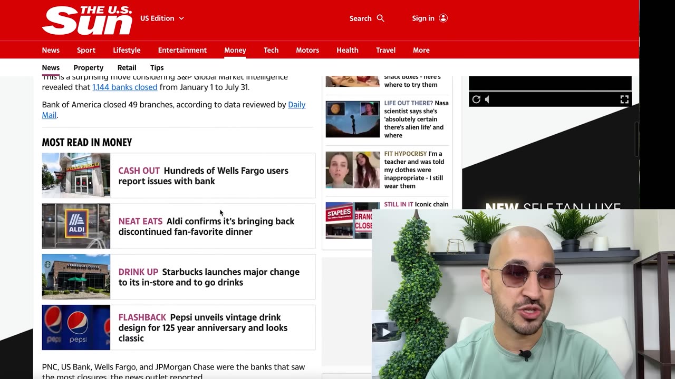Click the Starbucks store thumbnail
Image resolution: width=675 pixels, height=379 pixels.
(76, 276)
